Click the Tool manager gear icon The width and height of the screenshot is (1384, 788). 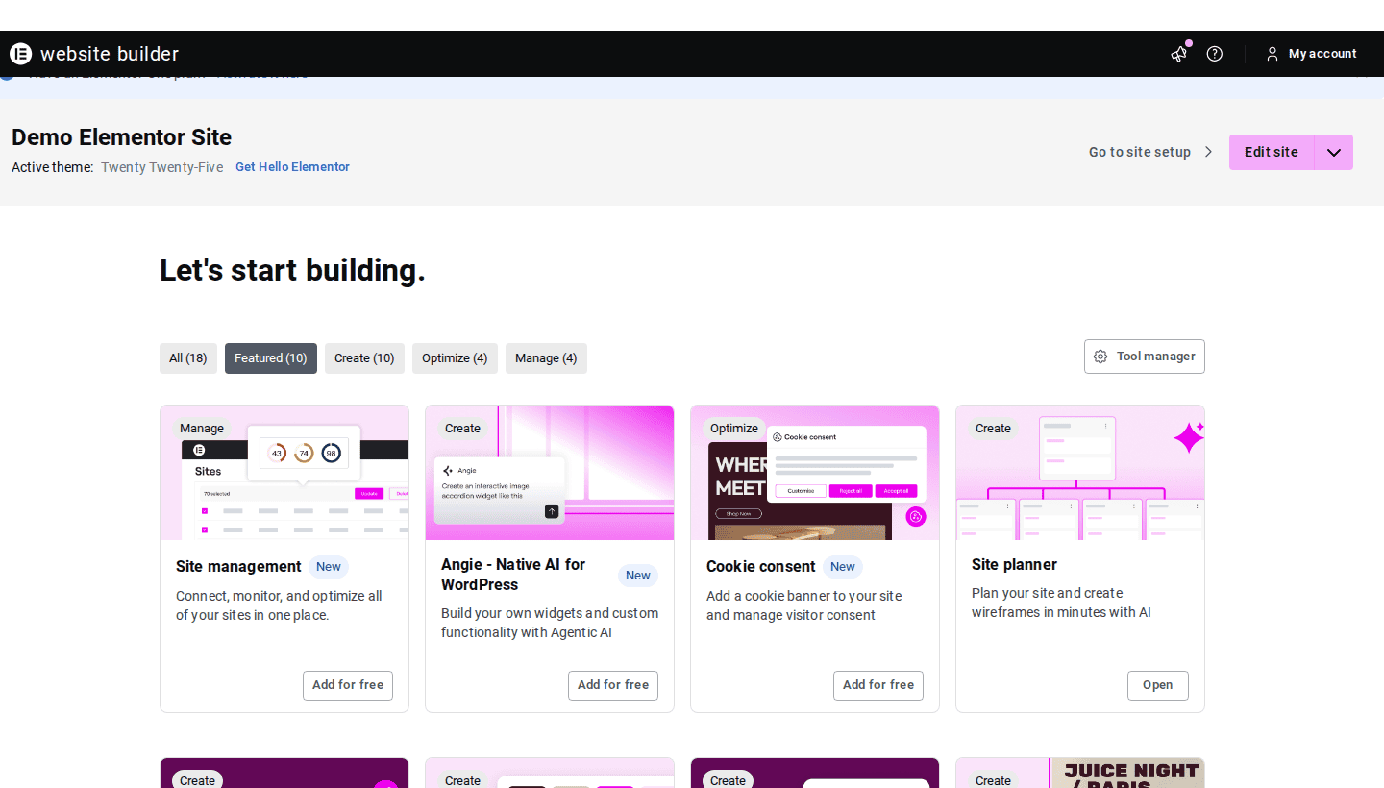1100,357
